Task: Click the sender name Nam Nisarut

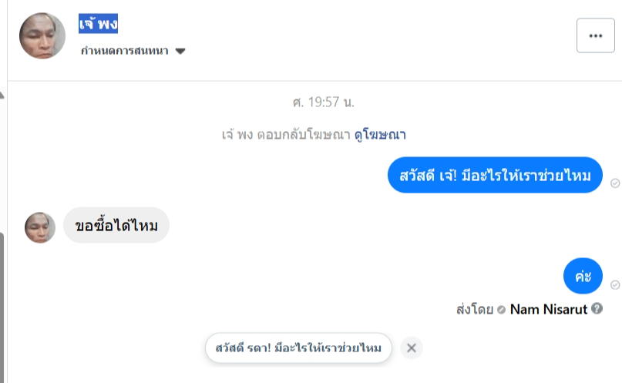Action: [x=549, y=310]
